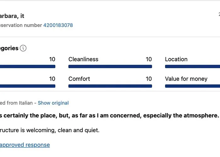The height and width of the screenshot is (157, 220).
Task: Click the Location rating bar
Action: pyautogui.click(x=192, y=67)
